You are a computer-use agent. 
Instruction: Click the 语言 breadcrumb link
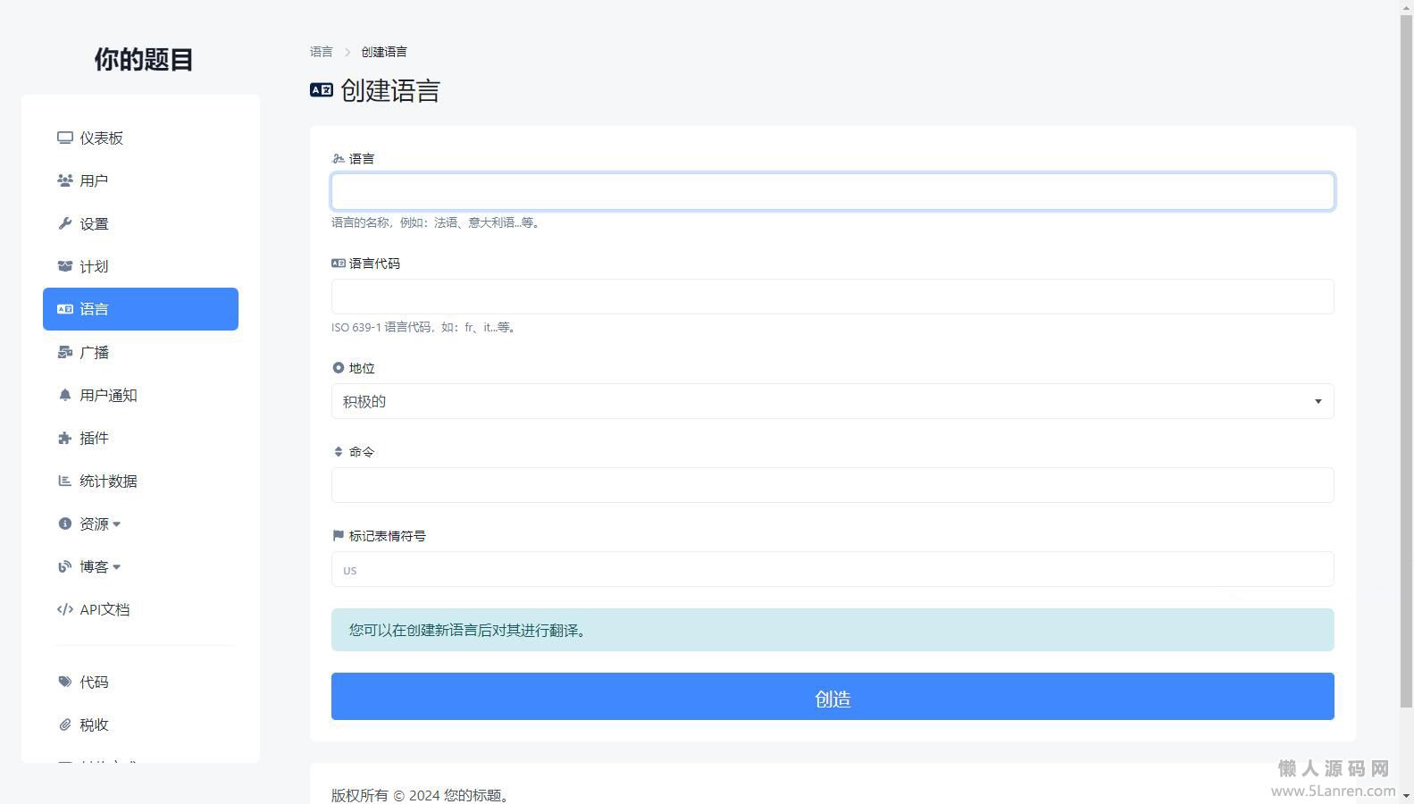click(x=321, y=52)
